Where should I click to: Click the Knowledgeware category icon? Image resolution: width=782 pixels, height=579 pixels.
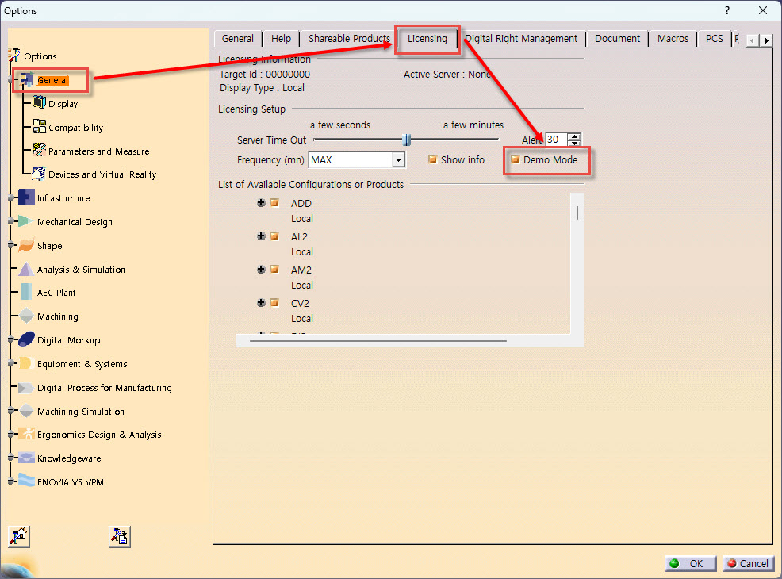pyautogui.click(x=26, y=458)
